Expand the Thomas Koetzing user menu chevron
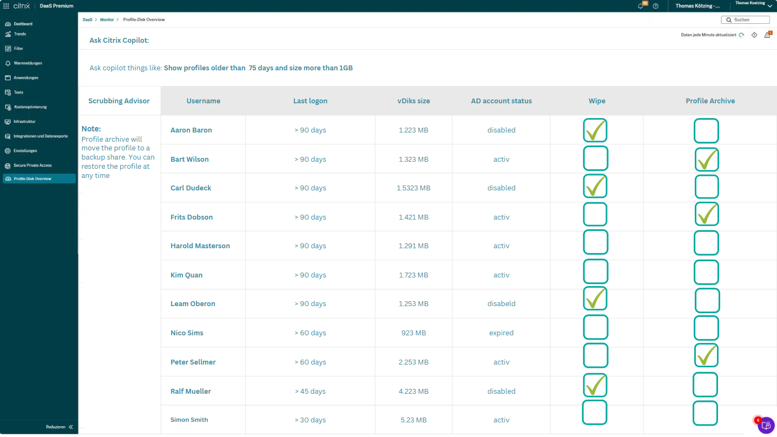The width and height of the screenshot is (777, 437). [x=769, y=6]
